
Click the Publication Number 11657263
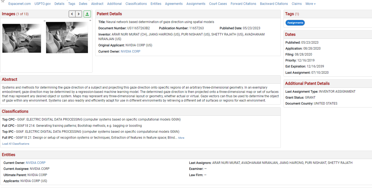(196, 28)
